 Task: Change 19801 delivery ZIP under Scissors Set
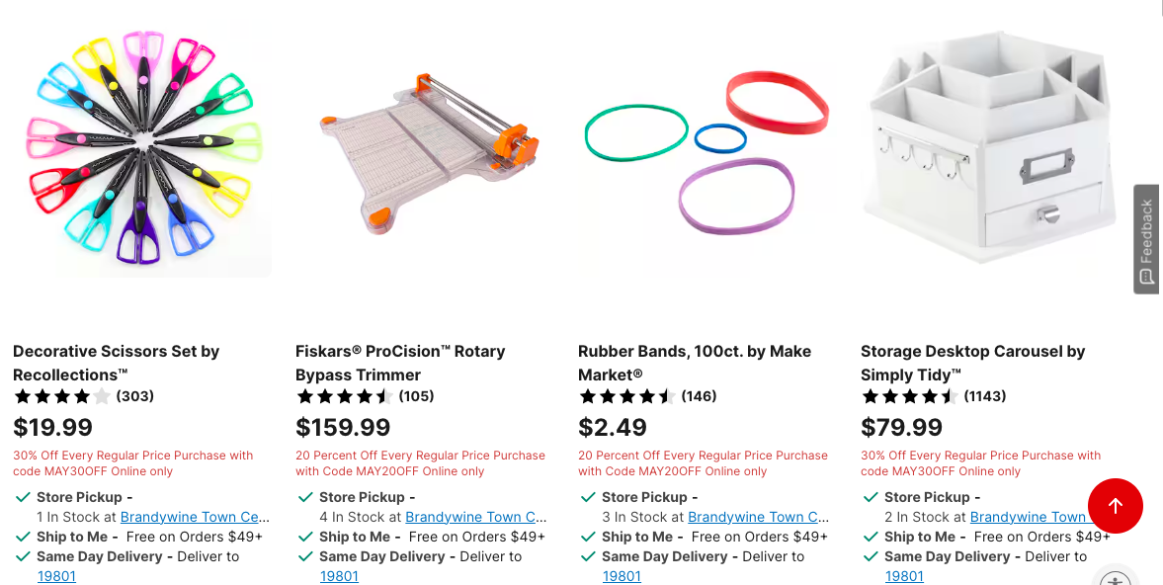[56, 576]
